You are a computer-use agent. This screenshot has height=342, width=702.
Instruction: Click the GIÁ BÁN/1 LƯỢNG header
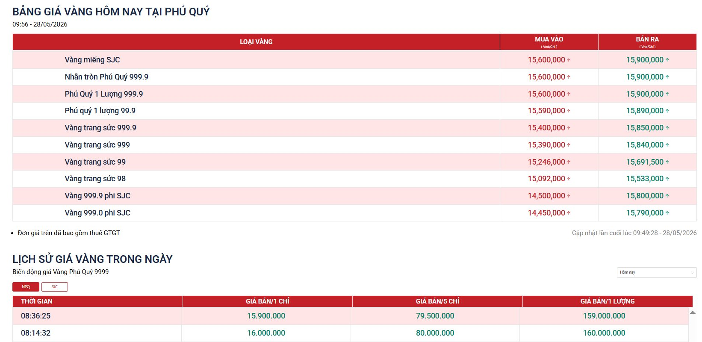coord(608,301)
